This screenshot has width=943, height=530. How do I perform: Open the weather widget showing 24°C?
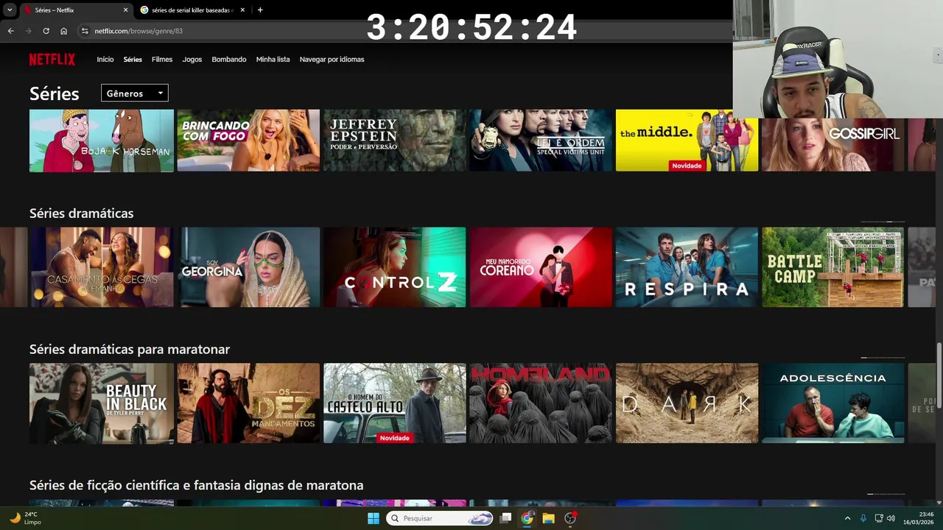25,518
